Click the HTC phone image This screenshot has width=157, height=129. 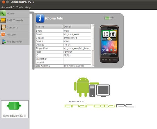tap(109, 44)
